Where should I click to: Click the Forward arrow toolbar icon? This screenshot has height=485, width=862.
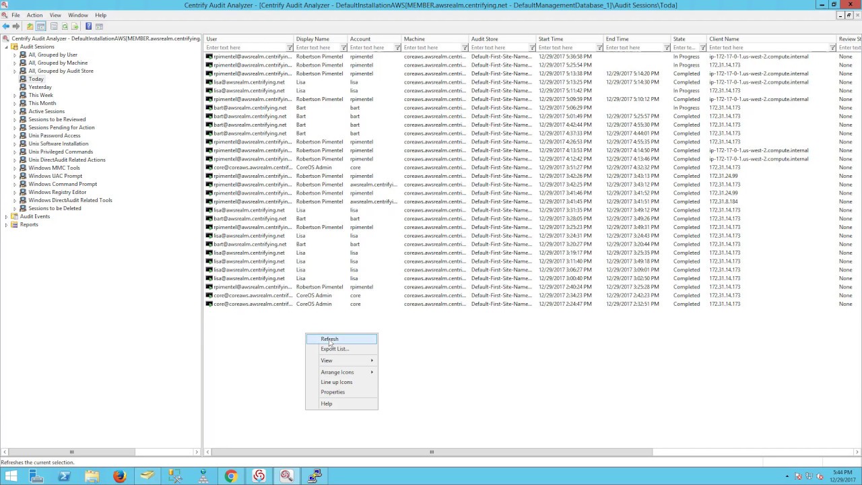(x=16, y=26)
